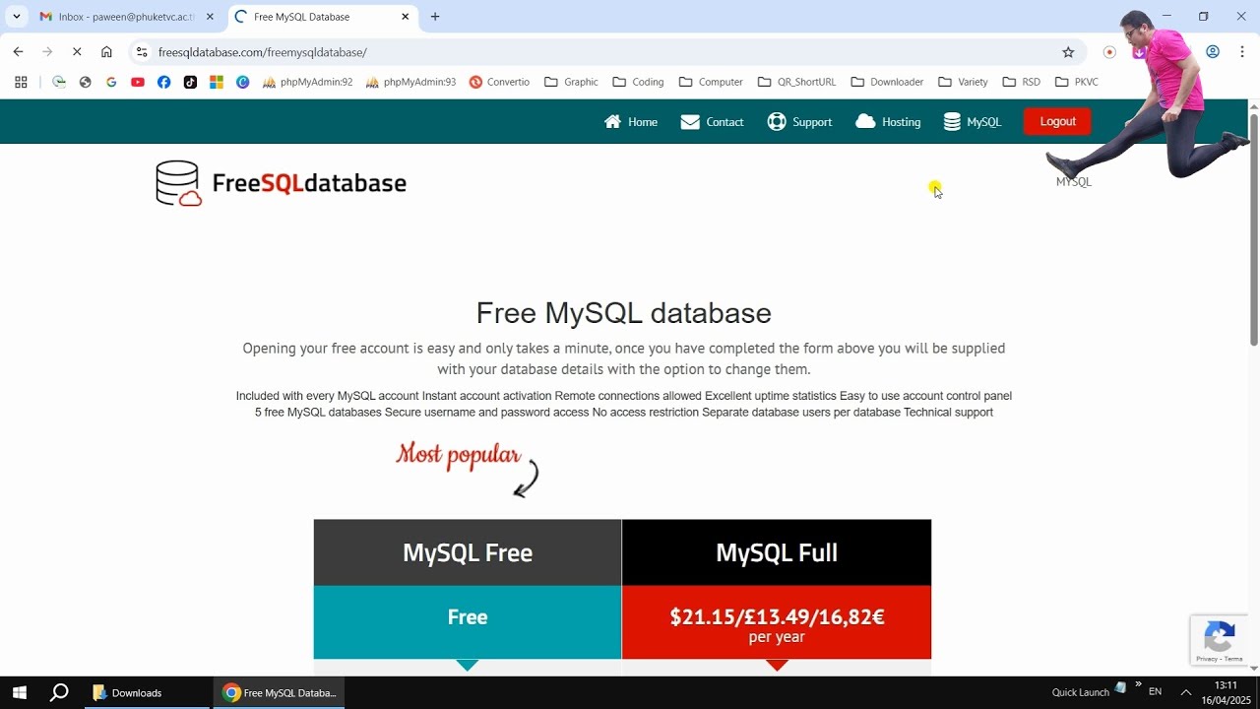Open the browser home page button
Viewport: 1260px width, 709px height.
106,52
